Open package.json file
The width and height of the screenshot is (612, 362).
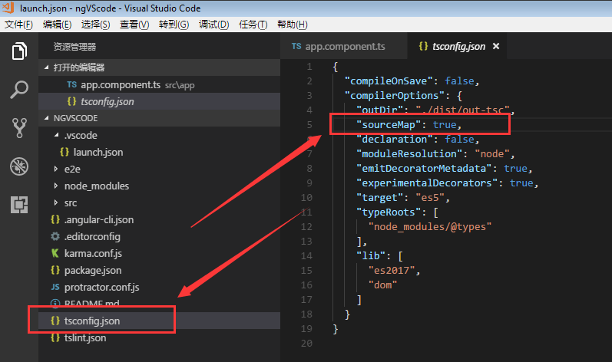(159, 270)
